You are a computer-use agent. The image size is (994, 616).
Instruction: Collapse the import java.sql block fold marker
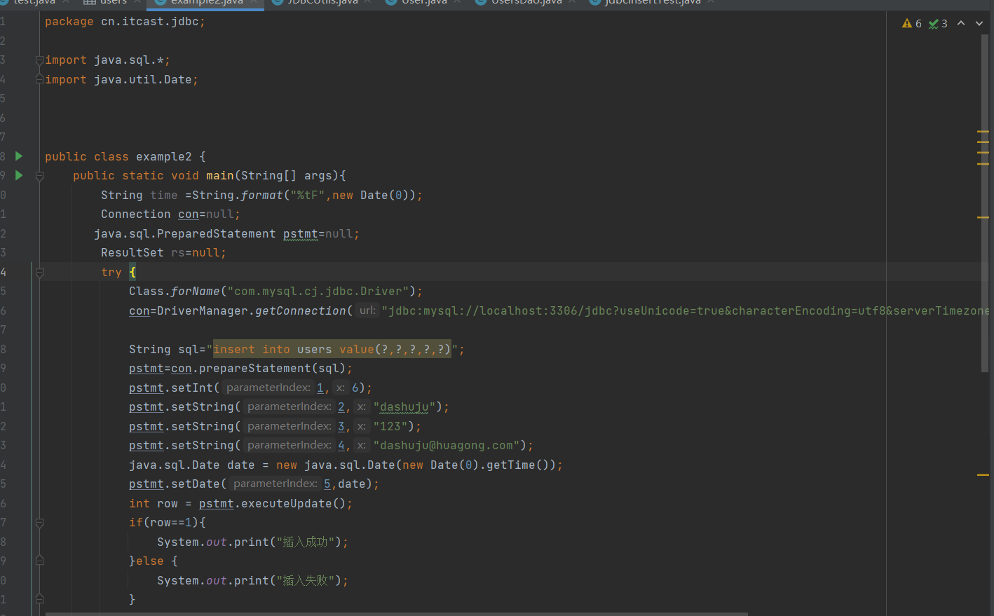[39, 60]
